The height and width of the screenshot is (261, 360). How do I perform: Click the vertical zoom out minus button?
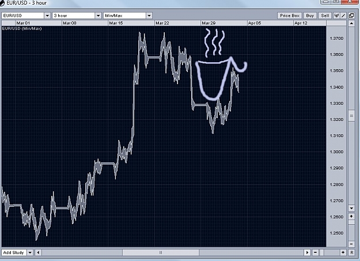[x=351, y=244]
